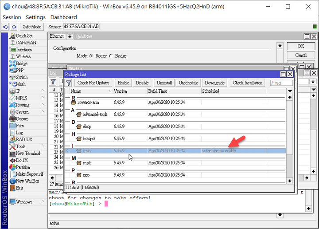
Task: Click the Check Installation button
Action: [248, 83]
